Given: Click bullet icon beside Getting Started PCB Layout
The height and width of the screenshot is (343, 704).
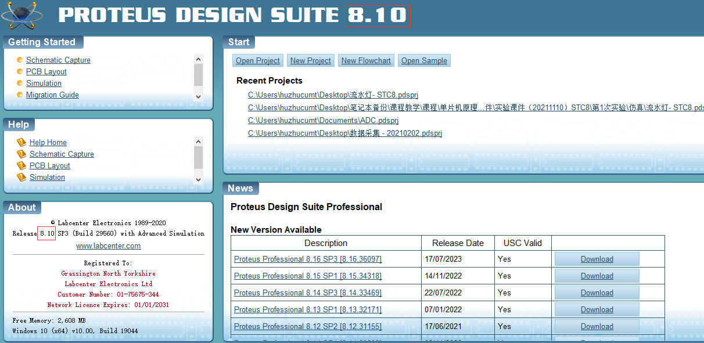Looking at the screenshot, I should [20, 71].
